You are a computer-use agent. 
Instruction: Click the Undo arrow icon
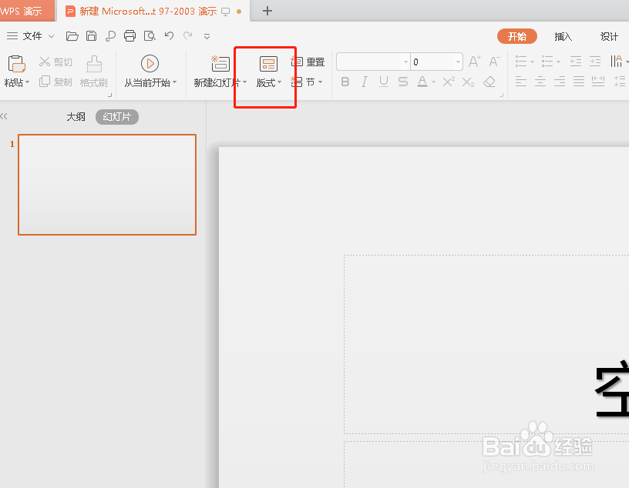click(169, 36)
